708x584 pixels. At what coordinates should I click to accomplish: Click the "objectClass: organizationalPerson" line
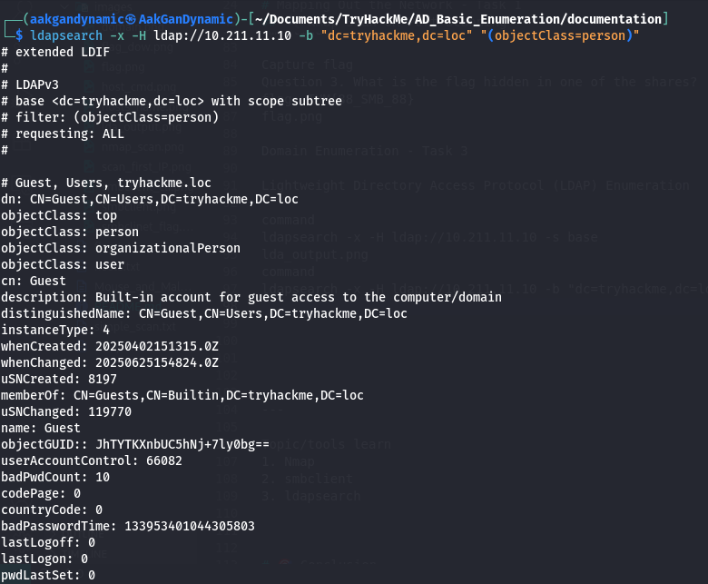point(121,248)
